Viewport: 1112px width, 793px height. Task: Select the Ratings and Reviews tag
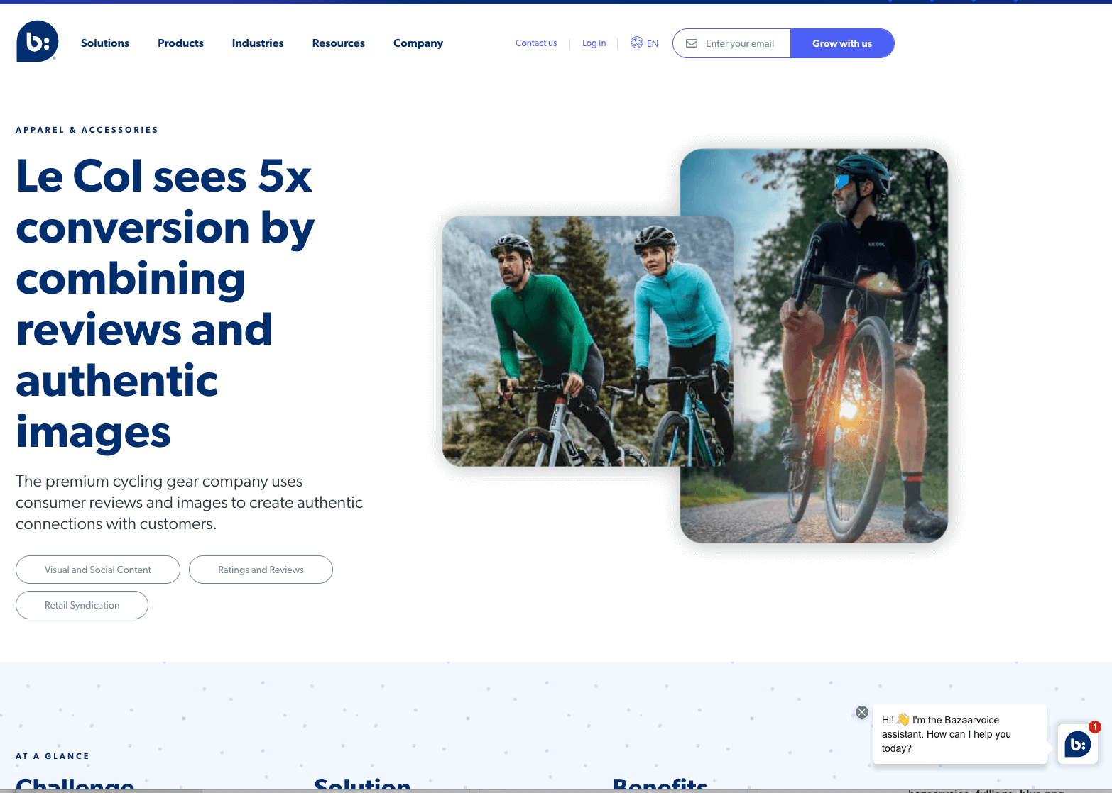261,570
